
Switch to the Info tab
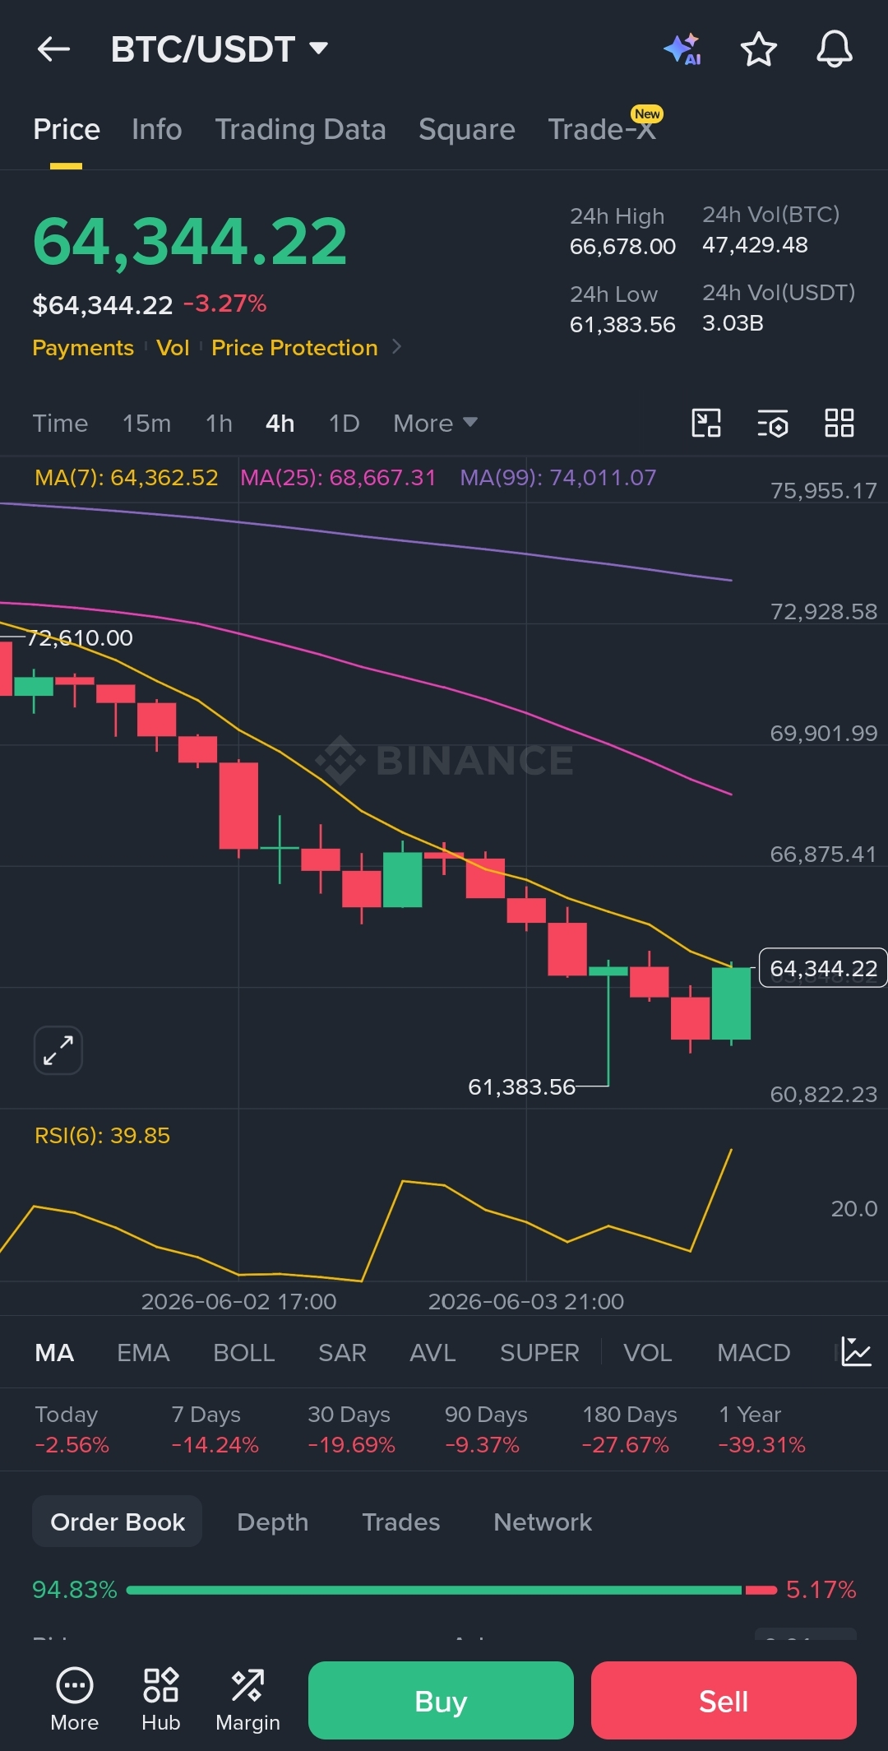(x=156, y=129)
